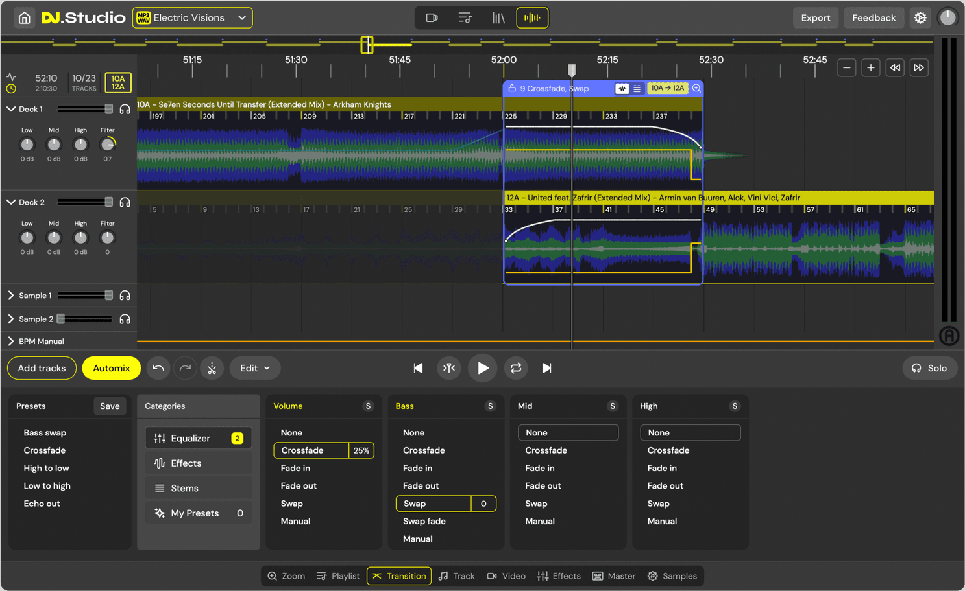Open the library columns view
The image size is (965, 591).
[x=498, y=17]
